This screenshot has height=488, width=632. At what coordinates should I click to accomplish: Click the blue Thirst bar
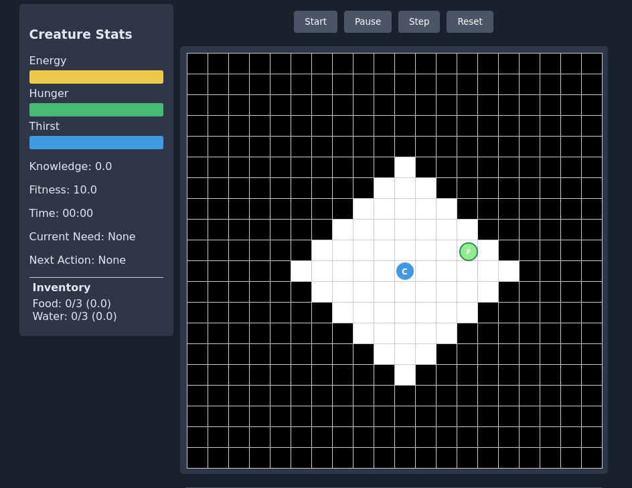(x=96, y=143)
